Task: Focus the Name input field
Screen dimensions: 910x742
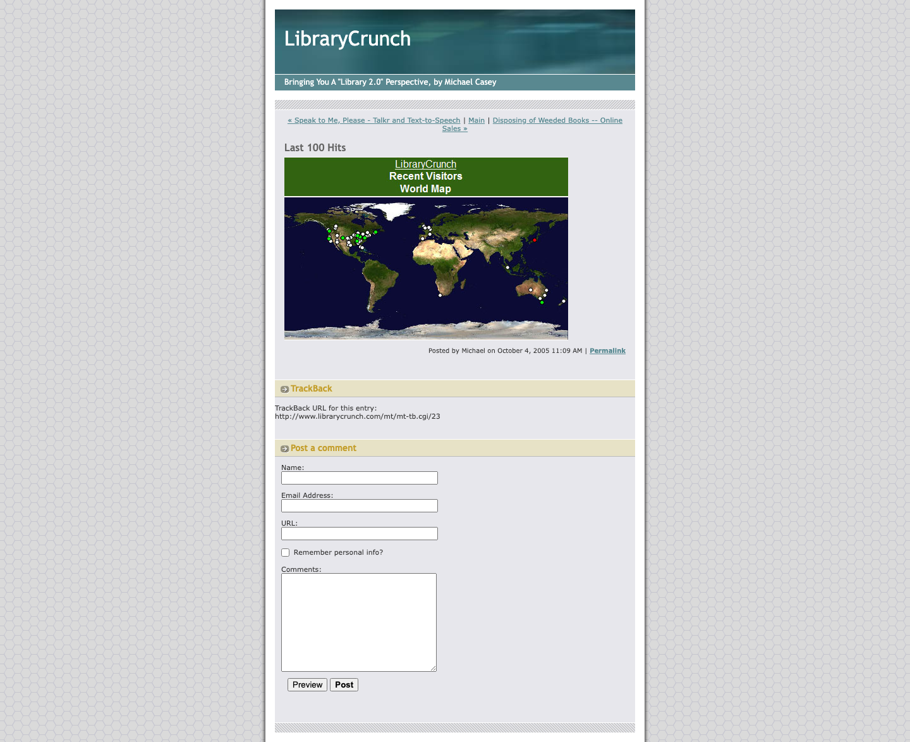Action: click(x=360, y=478)
